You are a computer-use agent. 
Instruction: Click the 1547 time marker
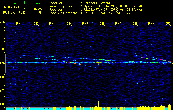tap(118, 23)
